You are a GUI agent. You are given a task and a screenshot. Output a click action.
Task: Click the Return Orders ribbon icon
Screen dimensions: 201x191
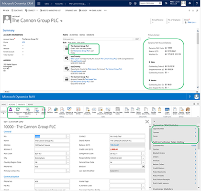(138, 111)
